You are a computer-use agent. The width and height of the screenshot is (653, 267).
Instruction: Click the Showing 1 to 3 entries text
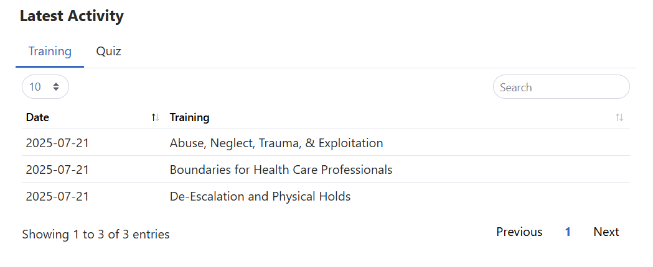coord(95,235)
